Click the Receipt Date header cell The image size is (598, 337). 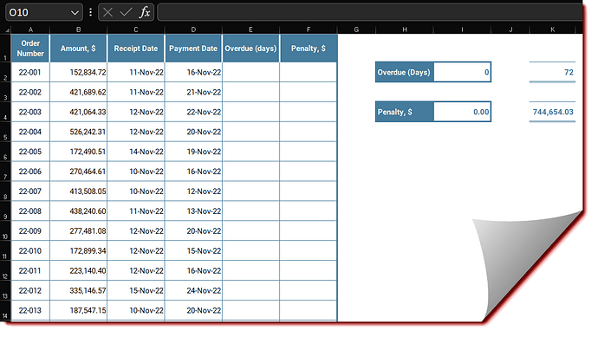pos(136,49)
